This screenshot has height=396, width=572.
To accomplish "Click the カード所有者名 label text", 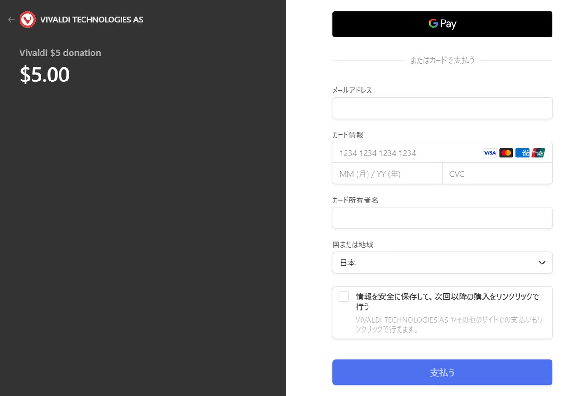I will click(x=355, y=200).
